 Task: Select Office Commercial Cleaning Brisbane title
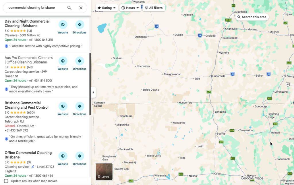point(28,155)
